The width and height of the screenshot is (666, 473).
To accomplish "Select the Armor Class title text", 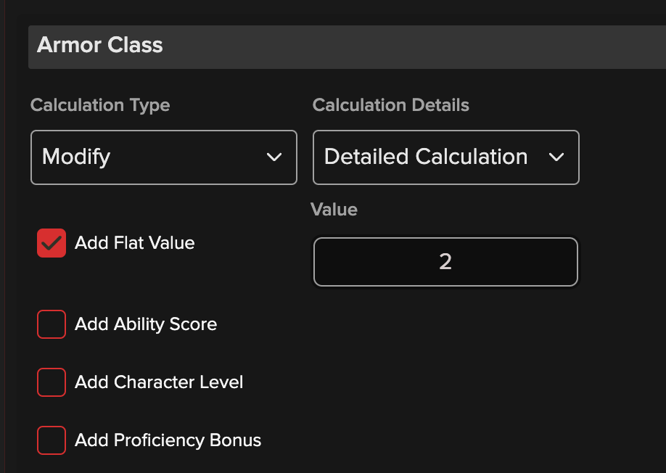I will [x=100, y=45].
